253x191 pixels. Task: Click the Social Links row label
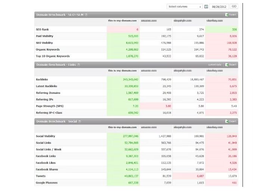(x=43, y=143)
